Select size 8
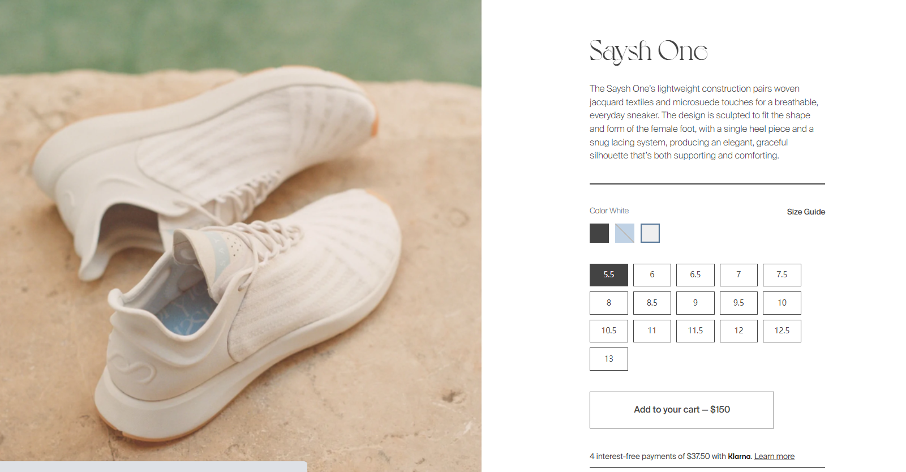The height and width of the screenshot is (472, 906). coord(609,303)
